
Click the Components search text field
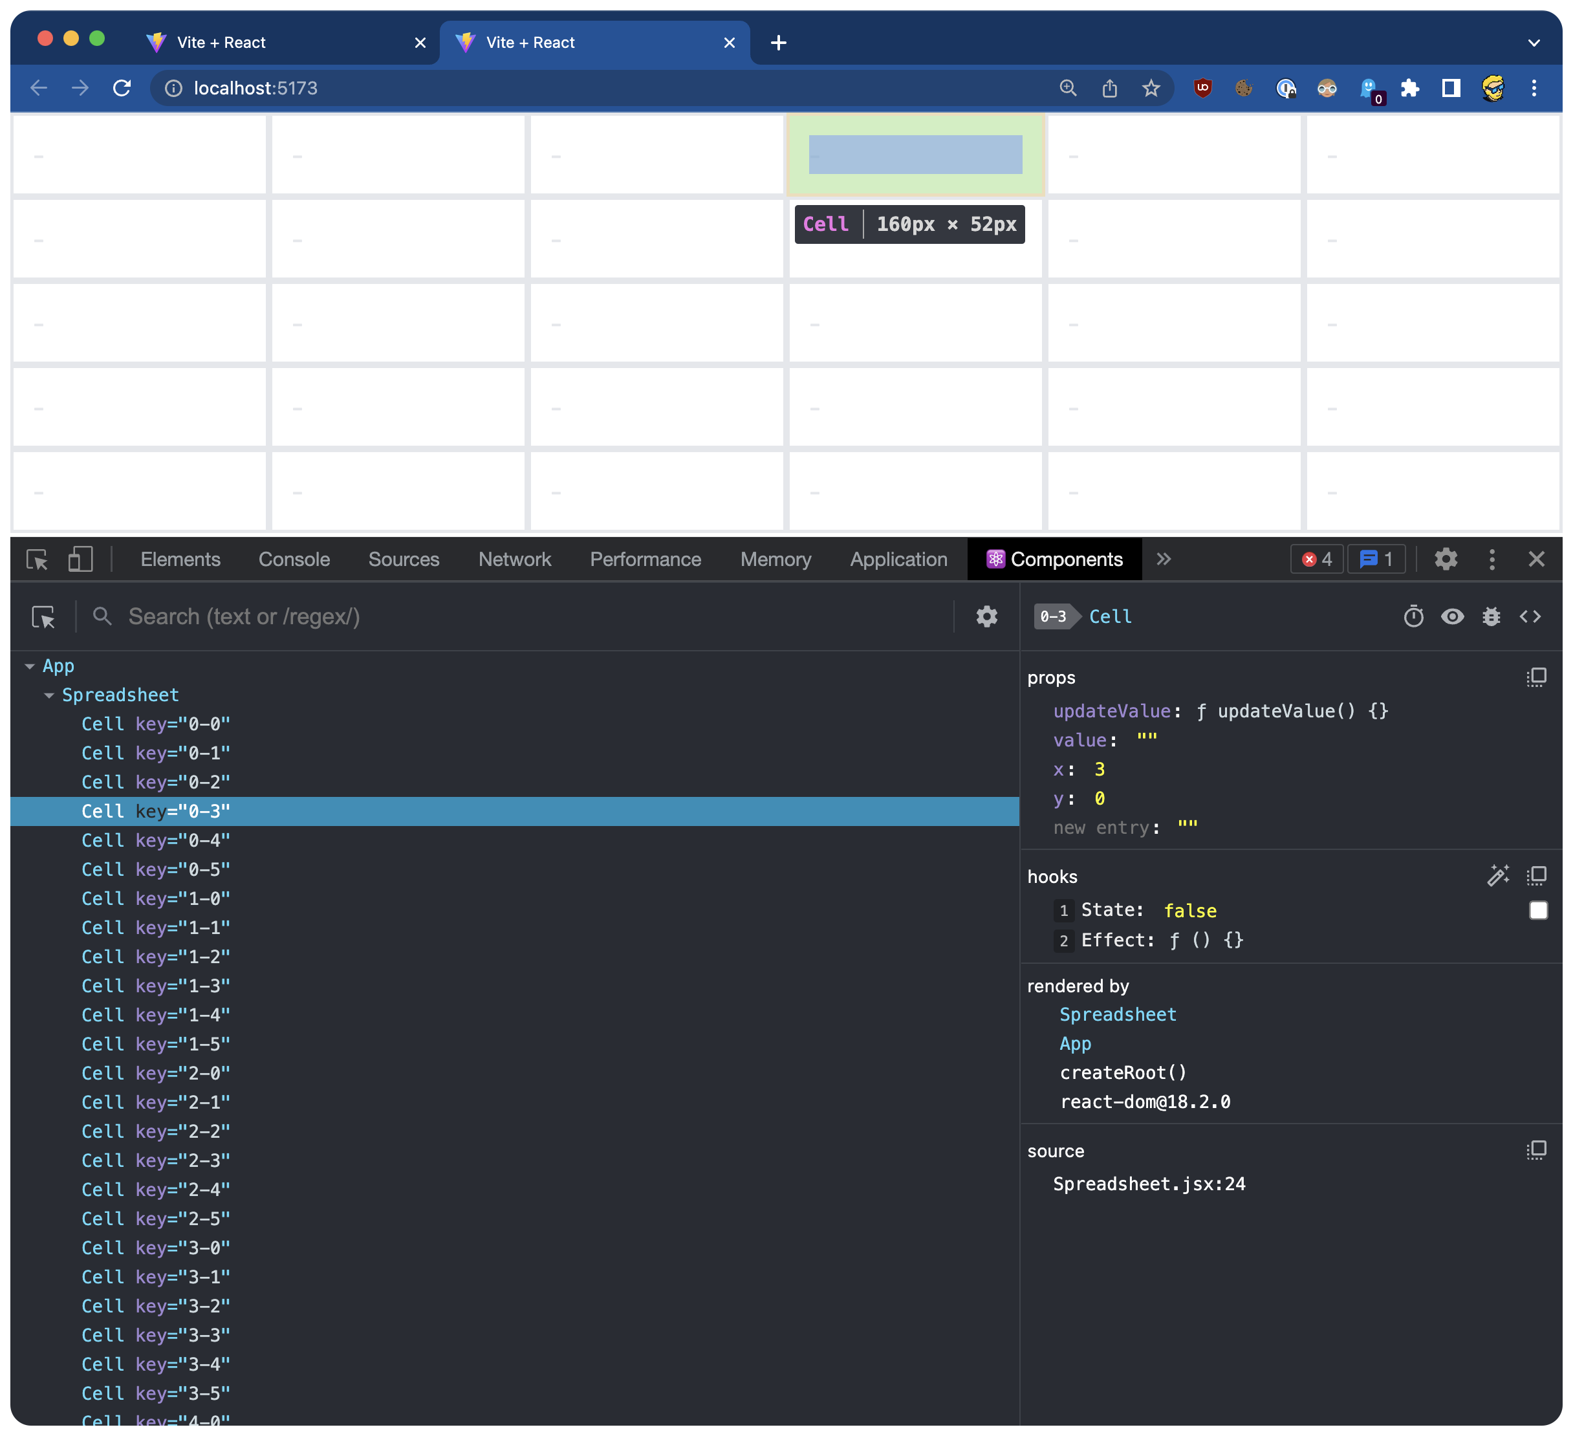point(530,616)
